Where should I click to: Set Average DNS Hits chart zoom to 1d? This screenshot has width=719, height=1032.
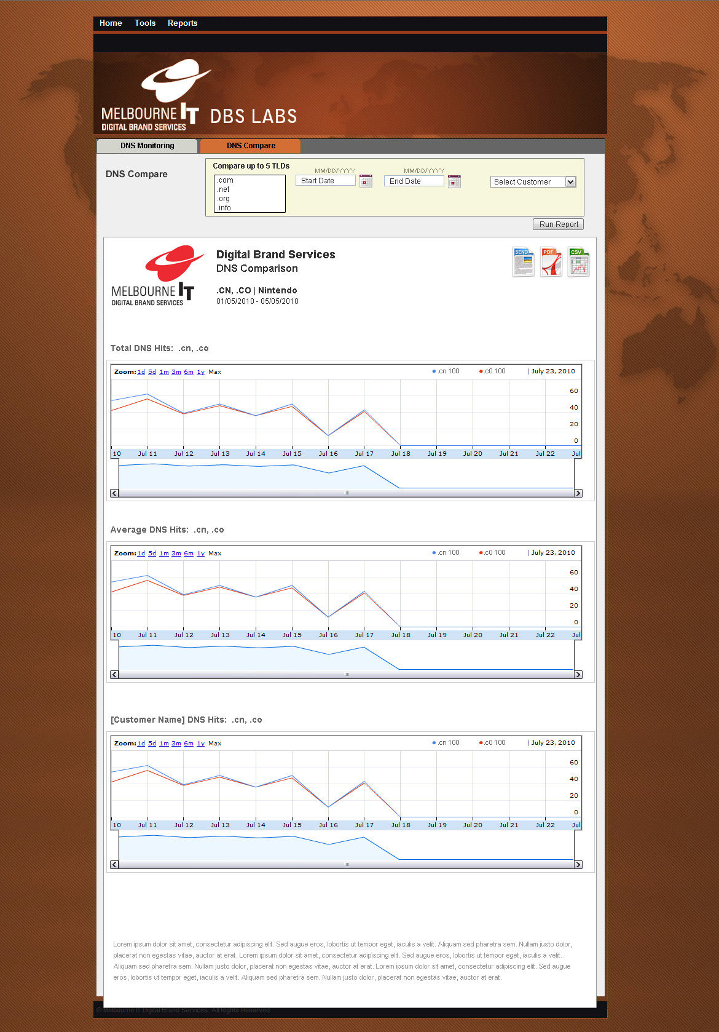[141, 553]
